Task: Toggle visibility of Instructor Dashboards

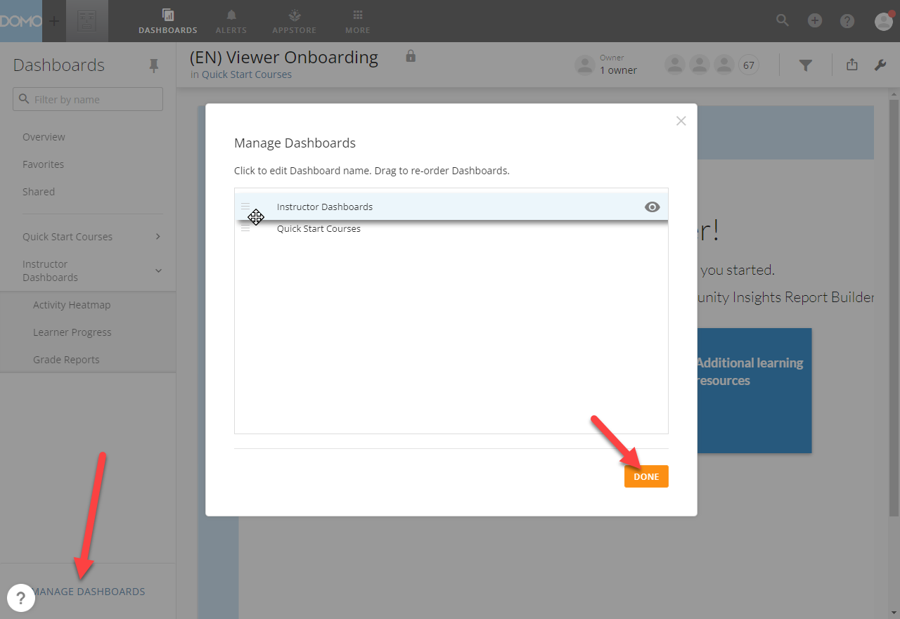Action: [652, 207]
